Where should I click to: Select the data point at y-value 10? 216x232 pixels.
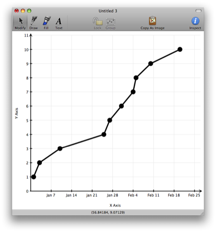pyautogui.click(x=180, y=50)
